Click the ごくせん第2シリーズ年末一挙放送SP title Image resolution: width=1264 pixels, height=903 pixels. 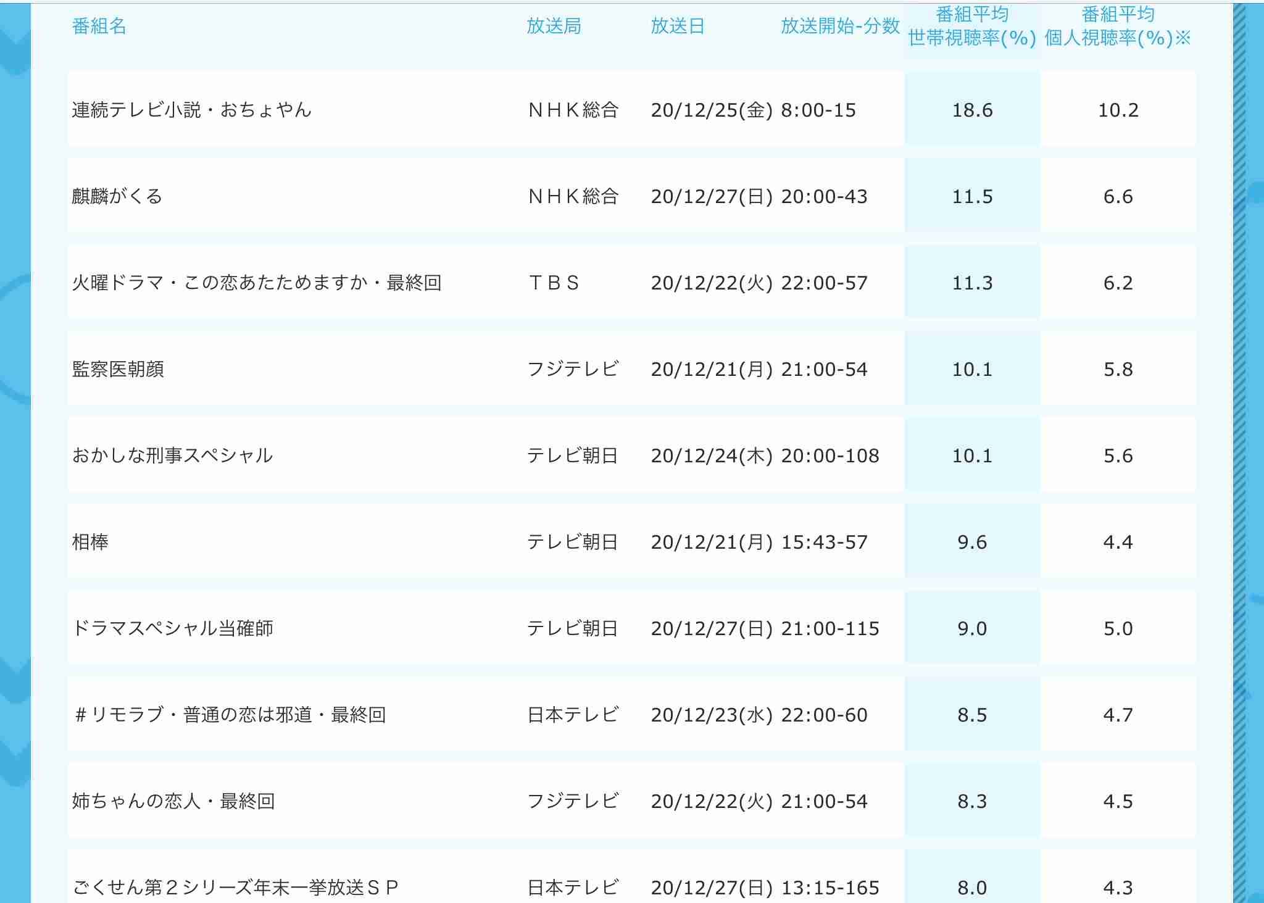click(235, 888)
